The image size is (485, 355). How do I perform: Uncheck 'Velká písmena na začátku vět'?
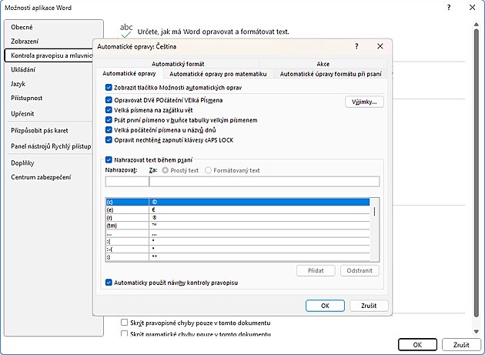109,110
